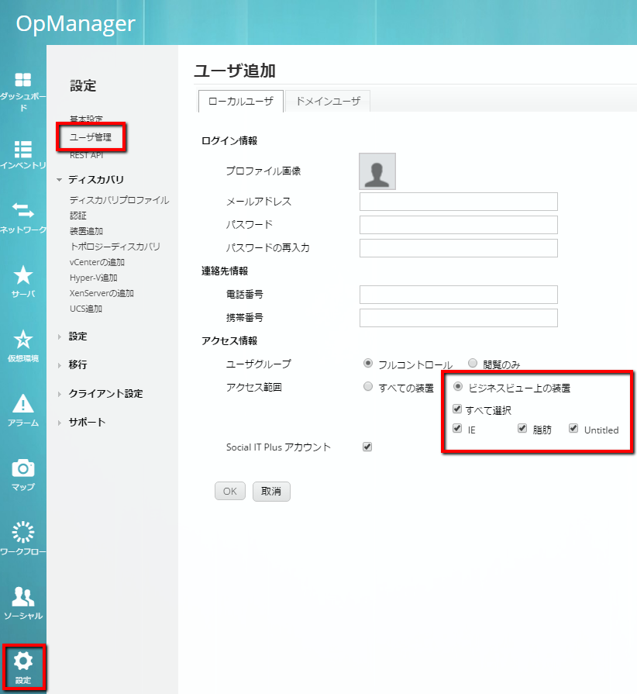Viewport: 637px width, 694px height.
Task: Open vCenterの追加 menu item
Action: [98, 262]
